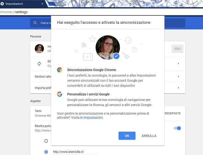Click the http://www.aranzulla.it/ URL field
This screenshot has width=203, height=155.
tap(76, 152)
